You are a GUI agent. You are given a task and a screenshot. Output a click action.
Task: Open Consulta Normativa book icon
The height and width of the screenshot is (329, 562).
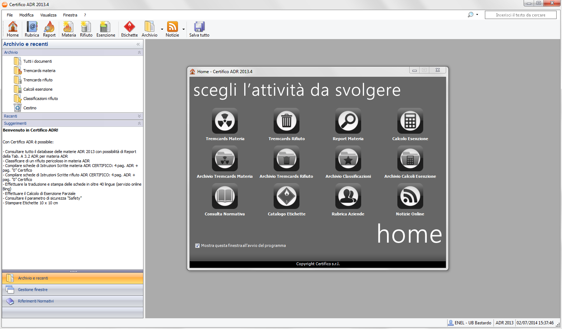(225, 196)
